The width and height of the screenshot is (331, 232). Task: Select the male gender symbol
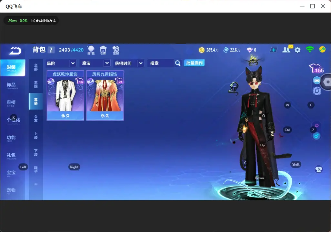click(316, 136)
